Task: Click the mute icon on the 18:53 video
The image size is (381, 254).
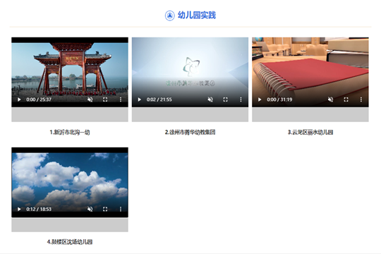Action: coord(90,209)
